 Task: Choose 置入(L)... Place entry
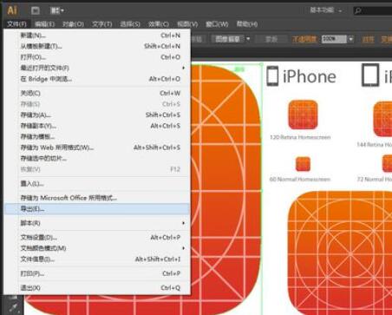coord(97,184)
